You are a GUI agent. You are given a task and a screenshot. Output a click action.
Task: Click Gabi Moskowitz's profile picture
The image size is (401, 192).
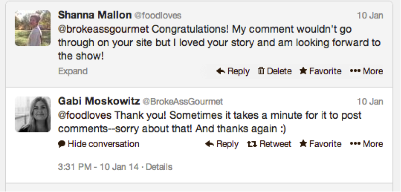pyautogui.click(x=33, y=114)
